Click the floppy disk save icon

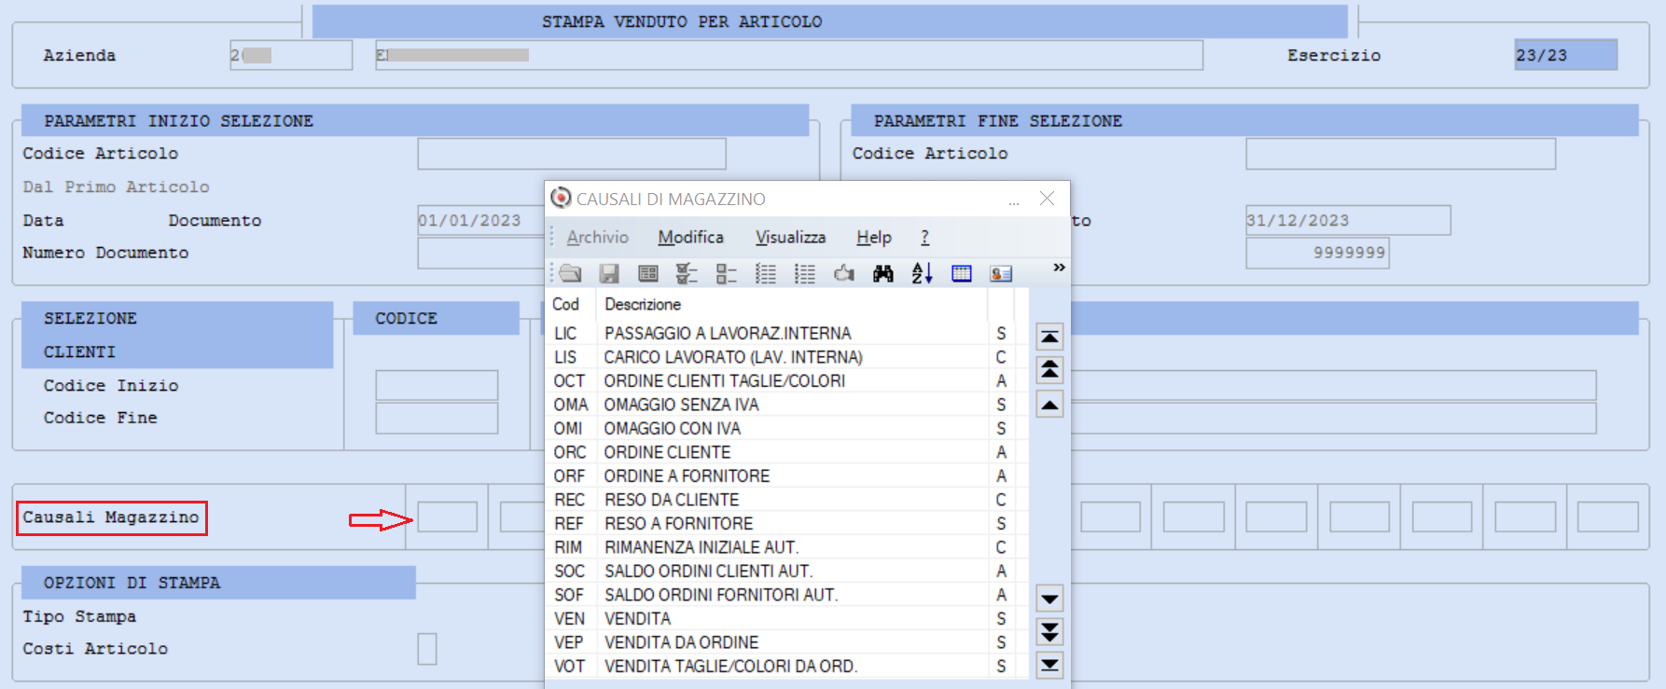pyautogui.click(x=609, y=273)
